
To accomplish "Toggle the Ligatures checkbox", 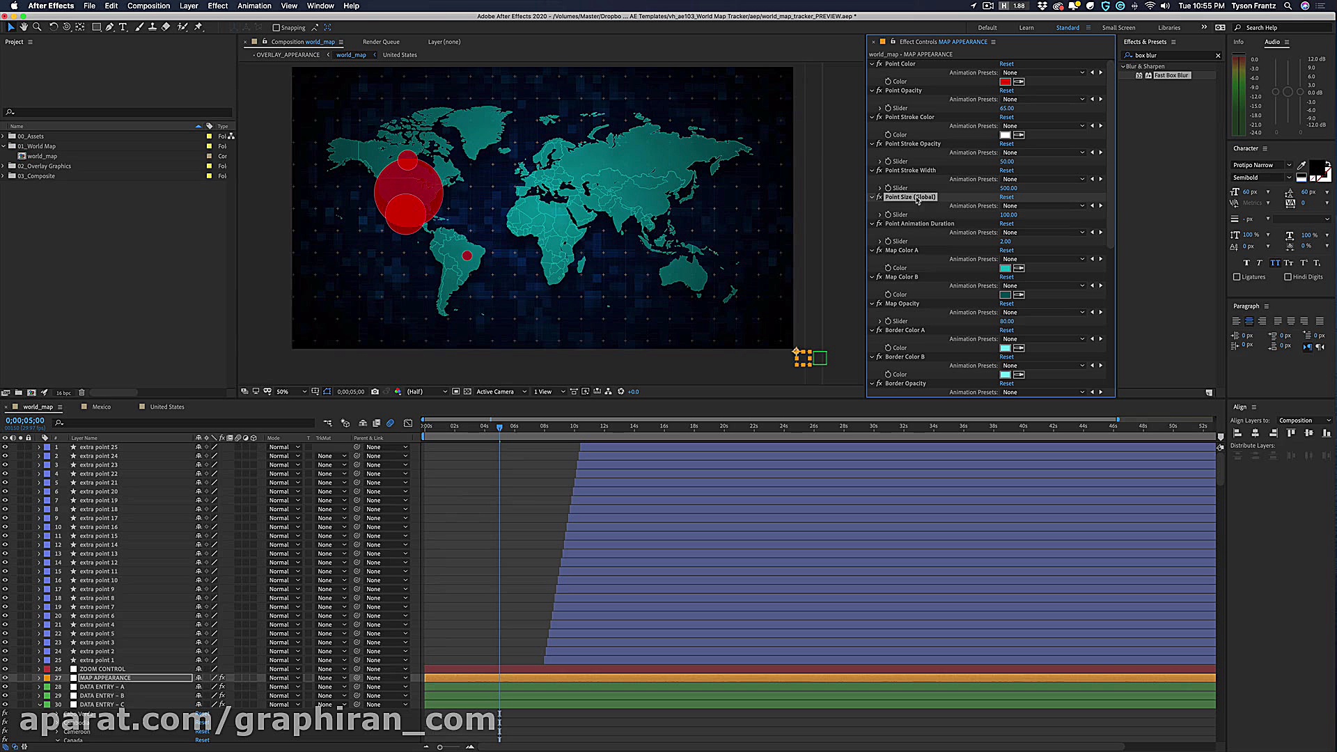I will tap(1237, 277).
